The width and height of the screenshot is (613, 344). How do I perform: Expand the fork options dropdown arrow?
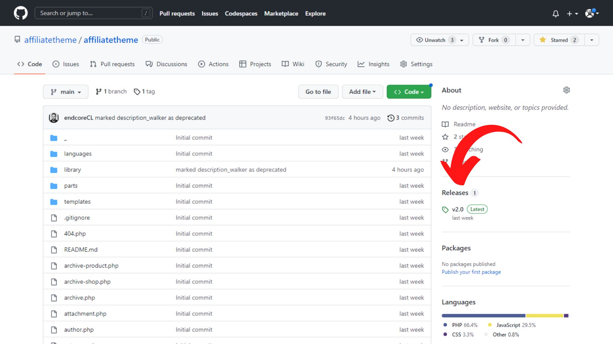tap(523, 40)
